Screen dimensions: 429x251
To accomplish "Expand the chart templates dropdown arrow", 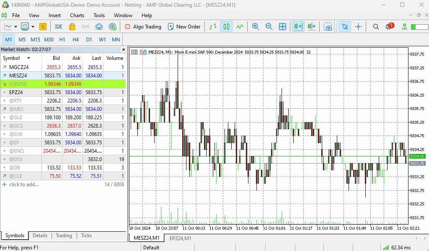I will click(33, 27).
